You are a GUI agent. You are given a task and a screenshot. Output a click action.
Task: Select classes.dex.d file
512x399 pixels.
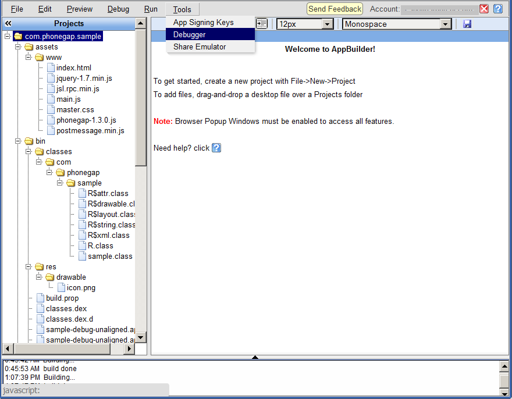tap(70, 319)
